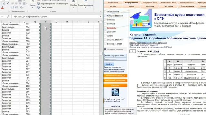
Task: Increase font size in Excel ribbon
Action: (x=4, y=4)
